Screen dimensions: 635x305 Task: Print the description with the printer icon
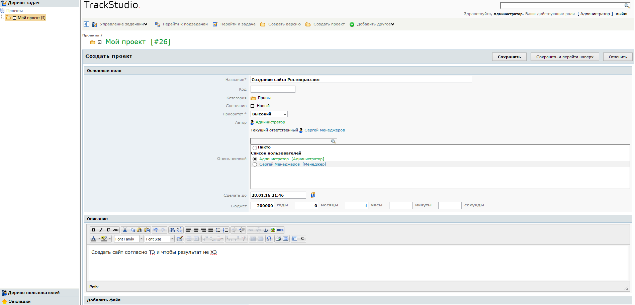(278, 239)
